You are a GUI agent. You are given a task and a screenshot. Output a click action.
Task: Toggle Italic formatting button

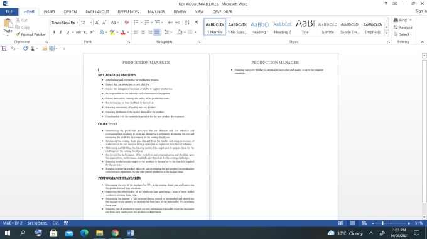pos(60,32)
